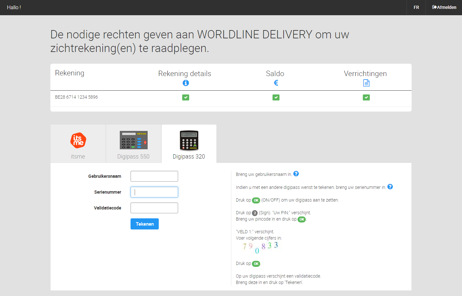Focus the Gebruikersnaam input field

154,176
